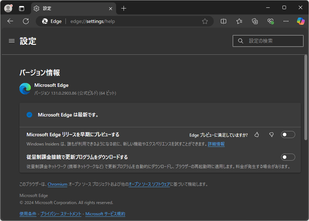Refresh the page with the reload icon

25,21
